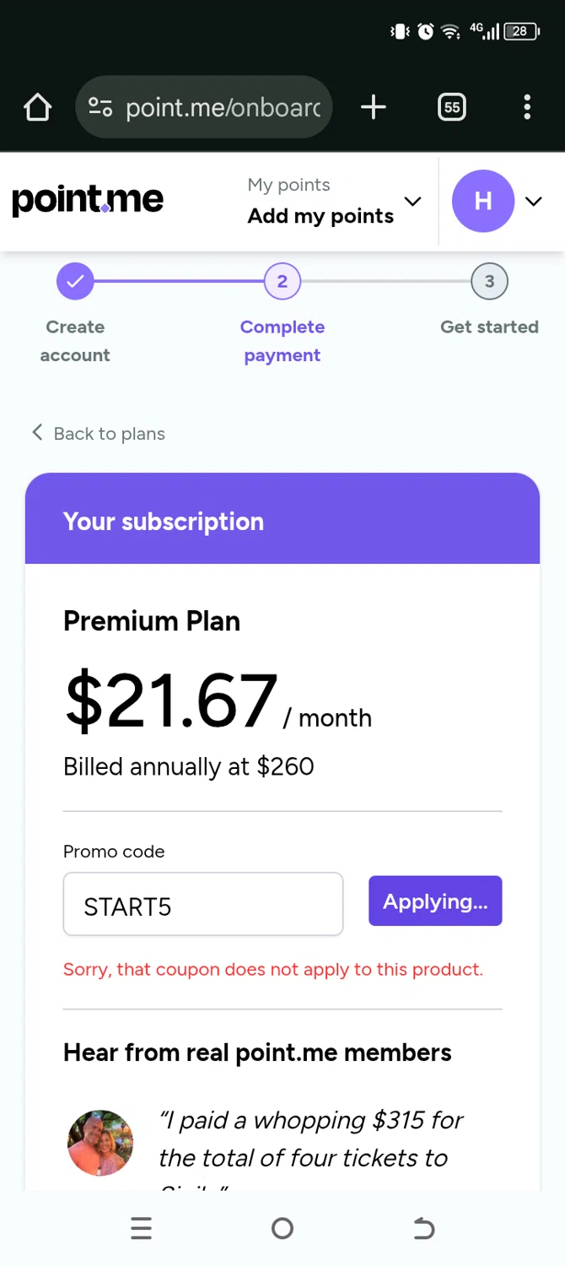The image size is (565, 1266).
Task: Tap the point.me logo
Action: pos(88,200)
